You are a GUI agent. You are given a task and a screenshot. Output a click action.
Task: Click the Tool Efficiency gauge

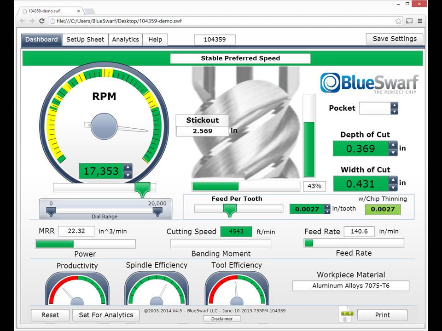tap(237, 289)
